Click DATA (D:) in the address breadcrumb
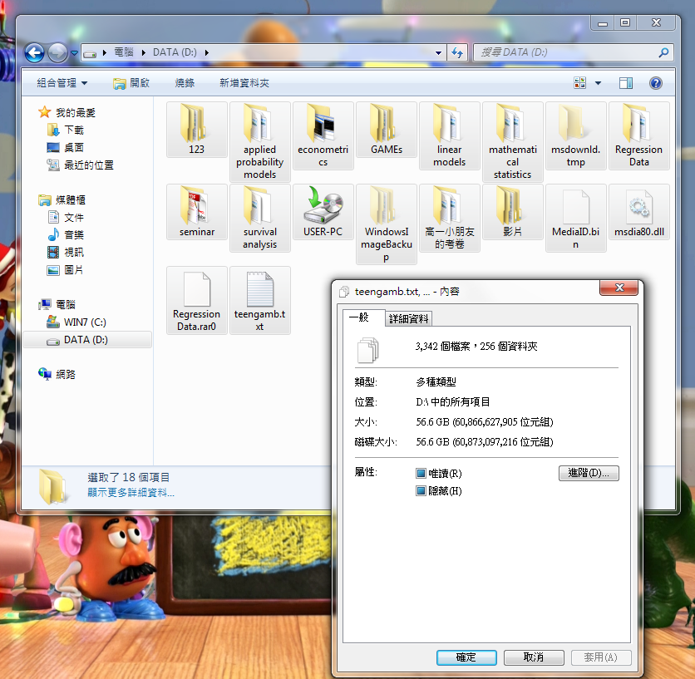Screen dimensions: 695x679 pos(175,52)
